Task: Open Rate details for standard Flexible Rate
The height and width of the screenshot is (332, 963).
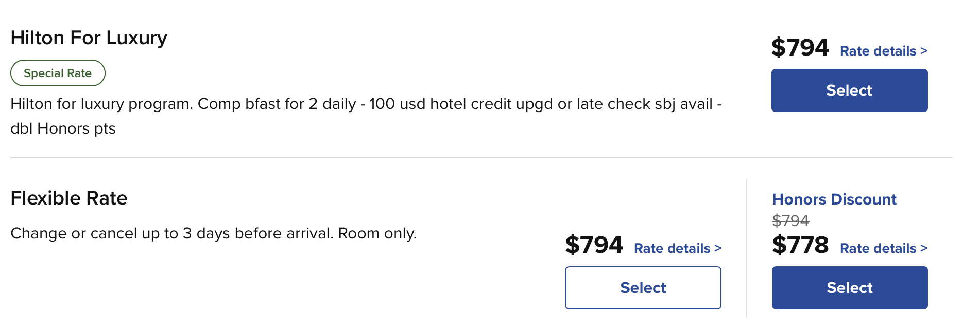Action: (x=672, y=248)
